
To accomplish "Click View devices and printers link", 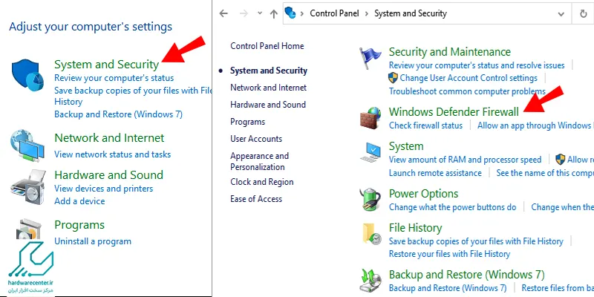I will tap(103, 189).
